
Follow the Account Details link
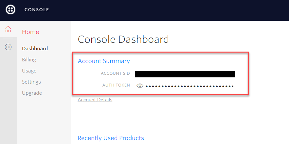[95, 100]
